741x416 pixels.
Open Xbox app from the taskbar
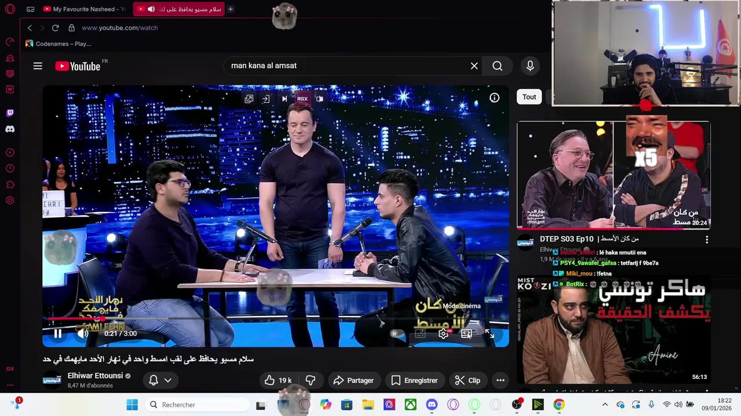tap(410, 404)
